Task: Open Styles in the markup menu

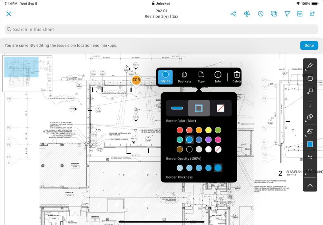Action: pos(165,77)
